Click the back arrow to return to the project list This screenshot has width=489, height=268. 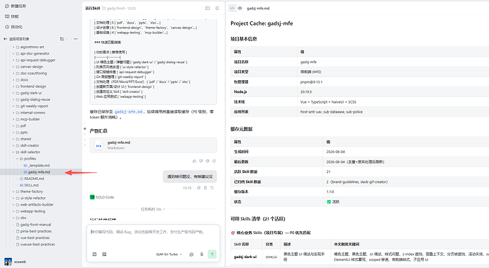(x=5, y=39)
